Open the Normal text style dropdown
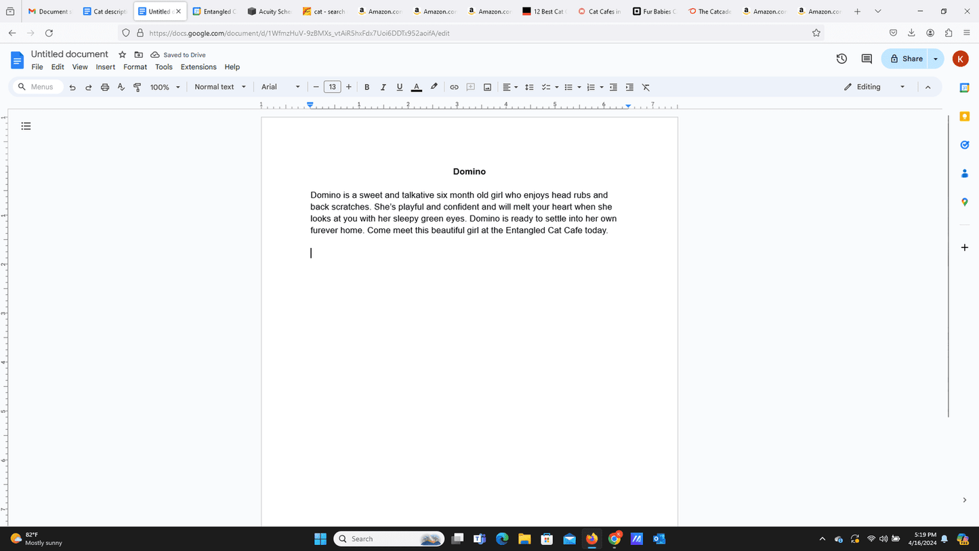Viewport: 979px width, 551px height. 220,87
